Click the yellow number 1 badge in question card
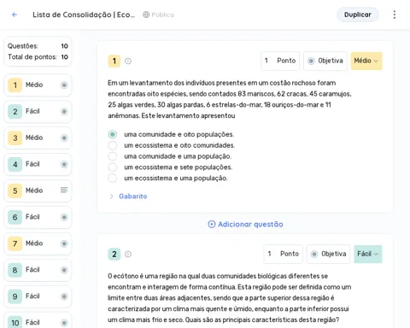The height and width of the screenshot is (328, 410). click(114, 61)
